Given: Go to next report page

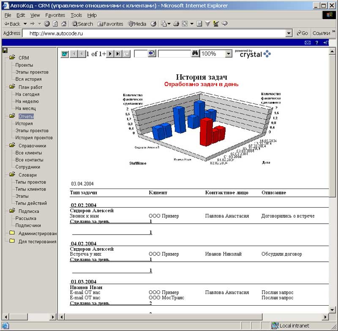Looking at the screenshot, I should click(x=110, y=54).
